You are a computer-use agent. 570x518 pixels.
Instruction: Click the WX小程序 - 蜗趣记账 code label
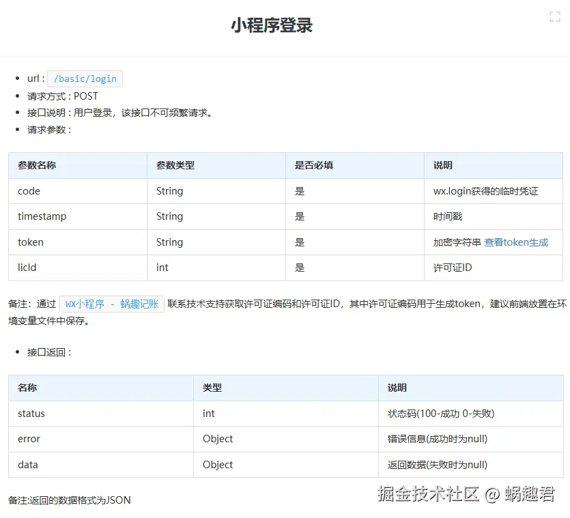(112, 304)
